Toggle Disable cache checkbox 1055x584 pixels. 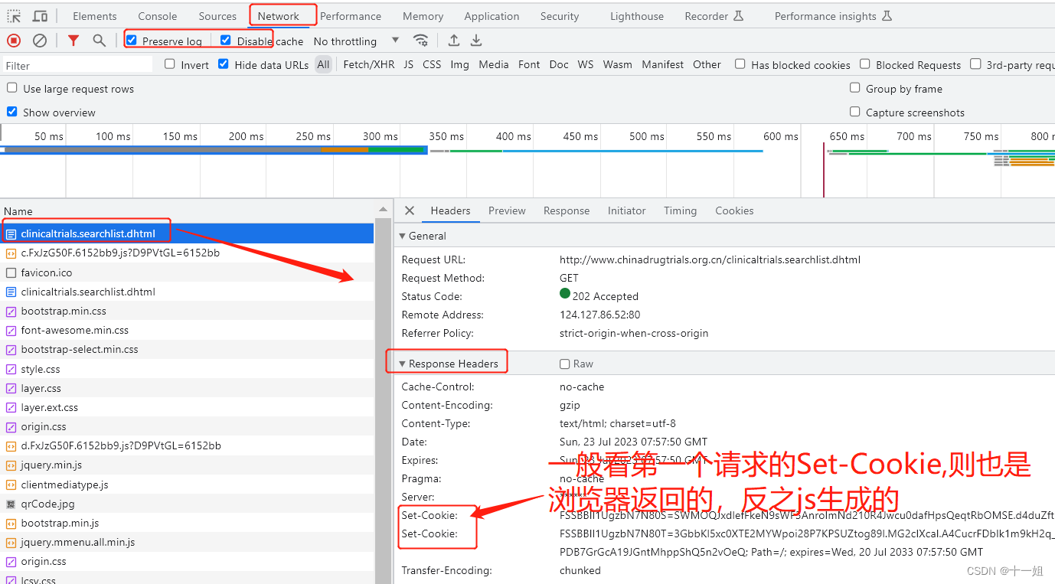point(225,40)
